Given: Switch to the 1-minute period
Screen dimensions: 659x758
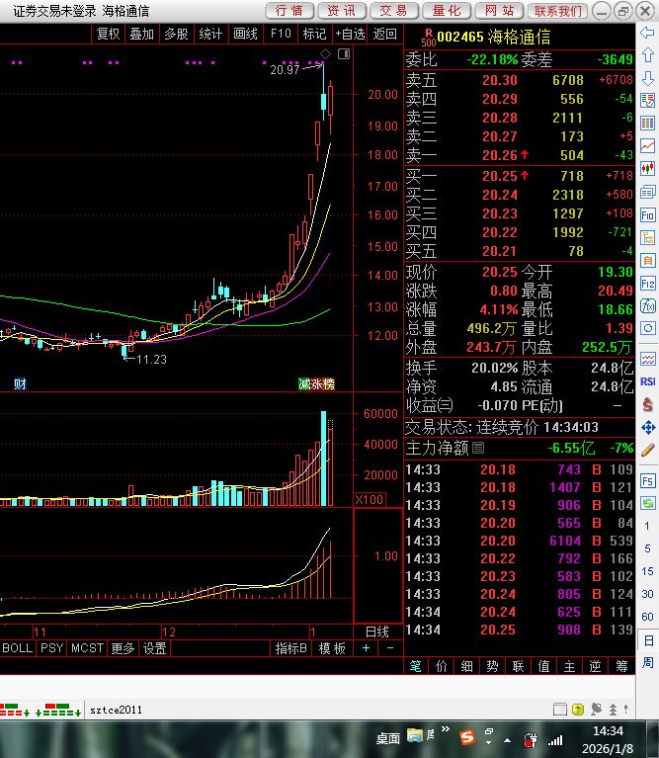Looking at the screenshot, I should 647,526.
